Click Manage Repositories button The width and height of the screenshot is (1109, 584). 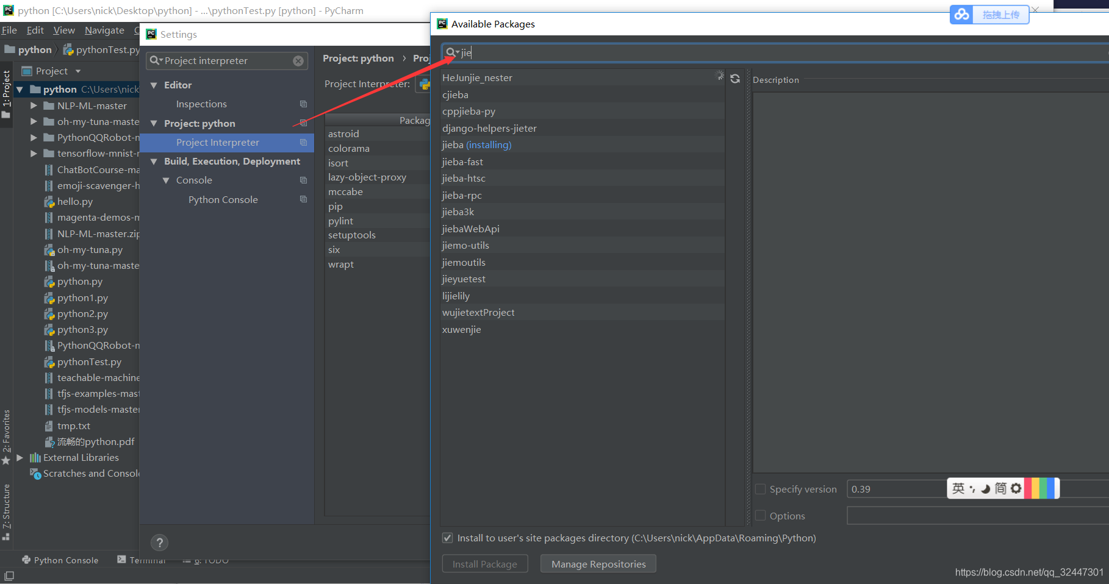click(x=598, y=564)
